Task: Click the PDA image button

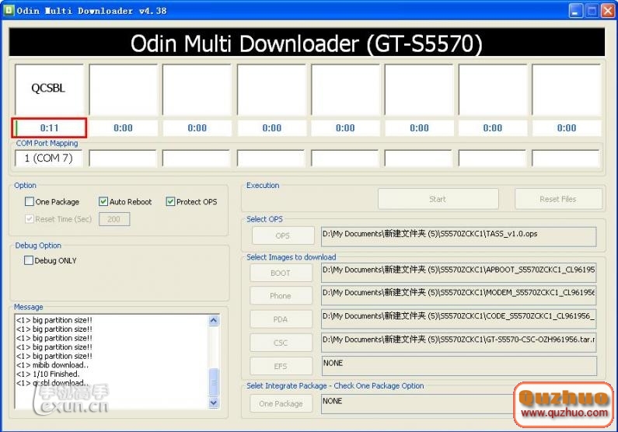Action: tap(281, 319)
